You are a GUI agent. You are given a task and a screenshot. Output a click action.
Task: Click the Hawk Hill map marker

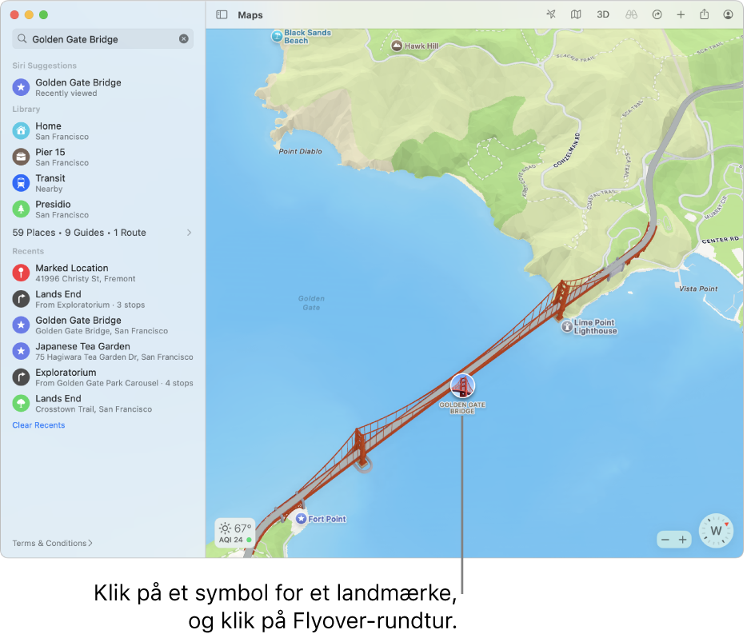click(397, 46)
